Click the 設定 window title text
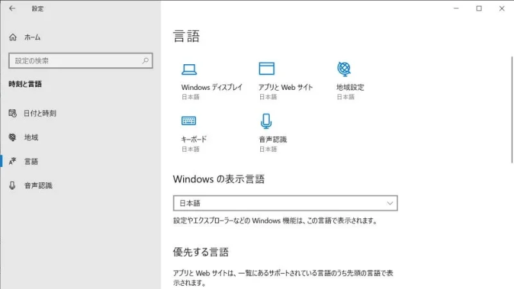This screenshot has height=289, width=514. click(x=37, y=9)
